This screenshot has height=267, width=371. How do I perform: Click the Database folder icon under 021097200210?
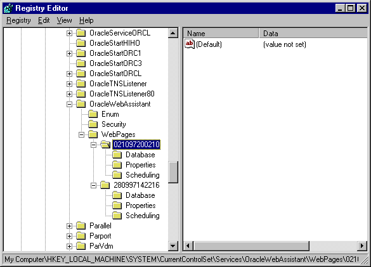117,155
